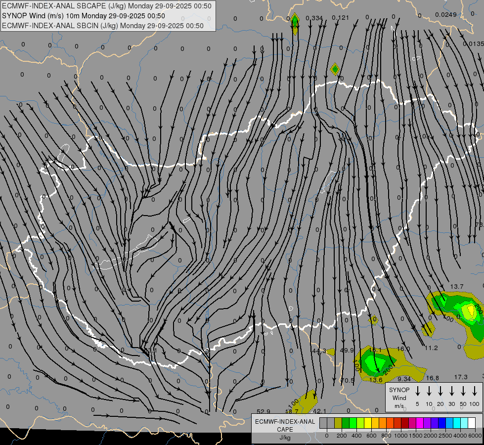Pick the white CAPE legend swatch
Viewport: 484px width, 445px height.
471,423
